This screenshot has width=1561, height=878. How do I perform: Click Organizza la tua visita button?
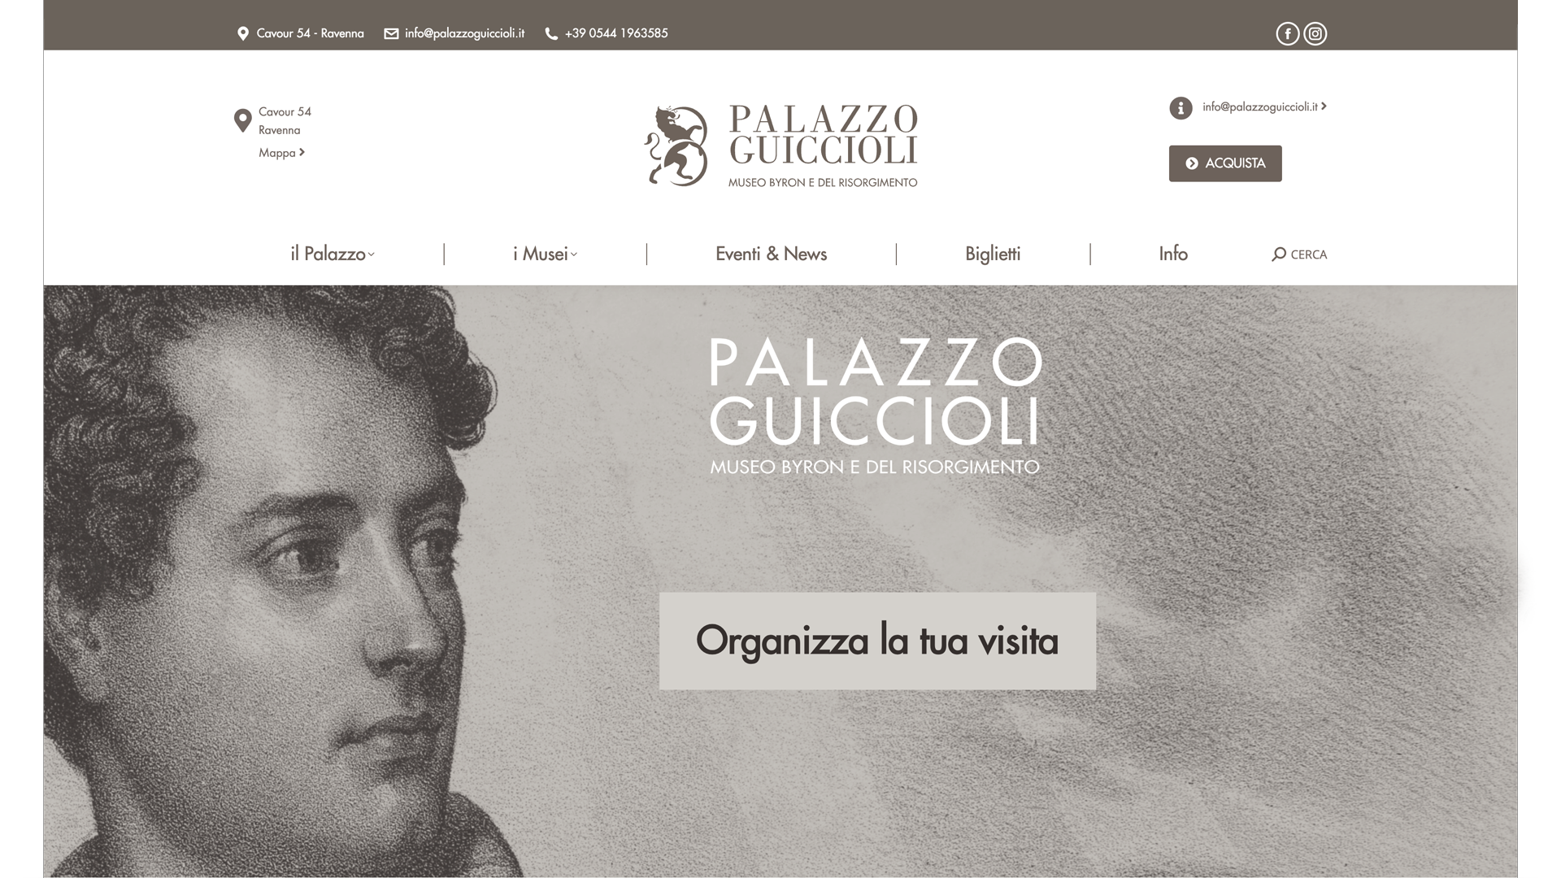(x=877, y=641)
